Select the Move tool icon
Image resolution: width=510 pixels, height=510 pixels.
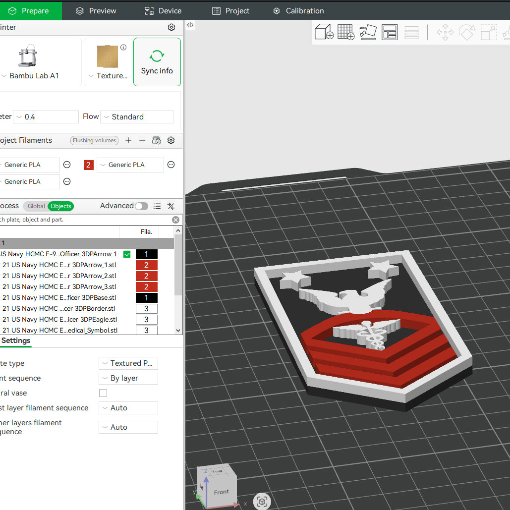[x=445, y=32]
